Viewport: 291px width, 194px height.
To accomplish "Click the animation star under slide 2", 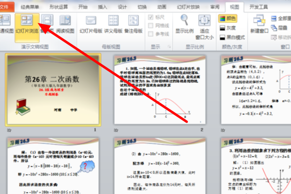I will pyautogui.click(x=116, y=130).
